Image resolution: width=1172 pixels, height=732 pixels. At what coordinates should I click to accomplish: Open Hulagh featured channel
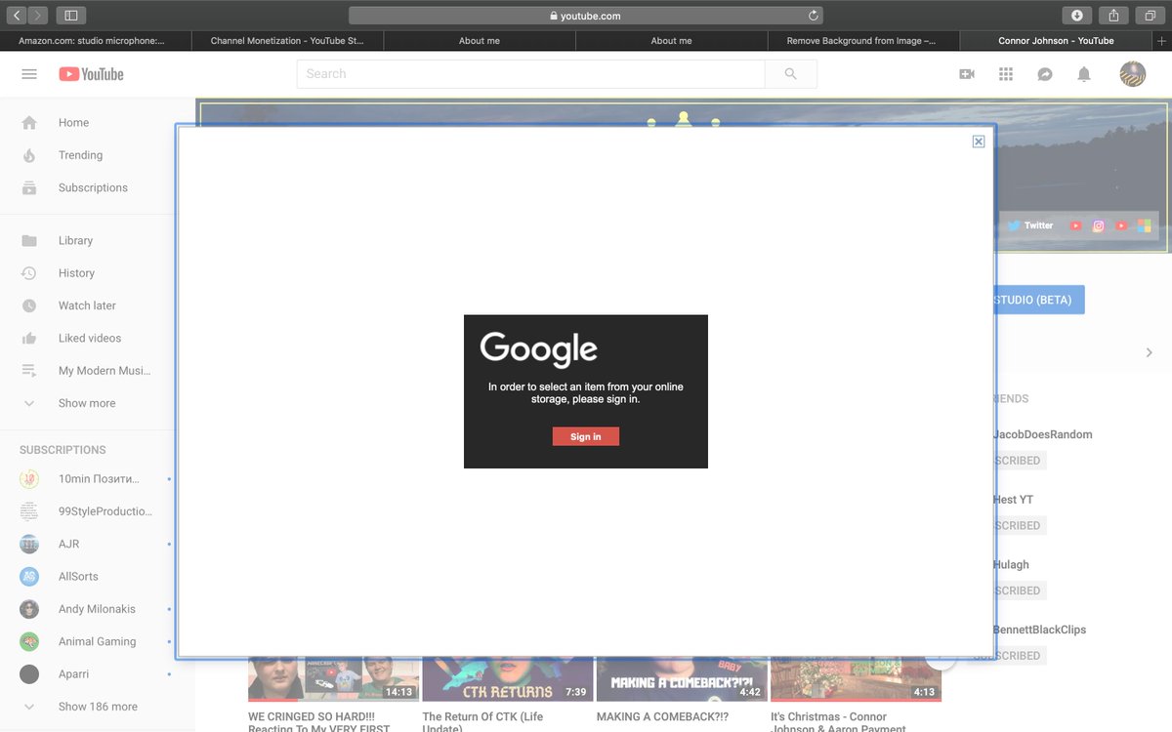pos(1011,564)
